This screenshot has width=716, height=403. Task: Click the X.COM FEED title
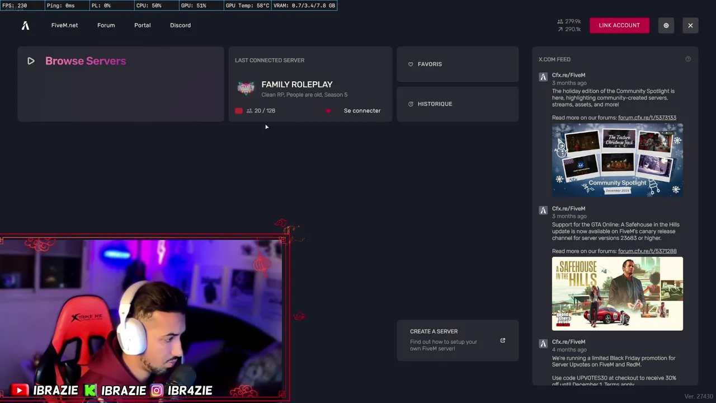click(554, 59)
